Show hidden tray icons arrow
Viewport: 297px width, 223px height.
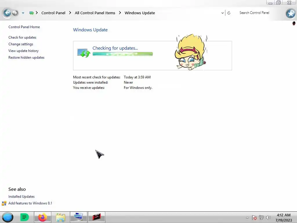247,217
